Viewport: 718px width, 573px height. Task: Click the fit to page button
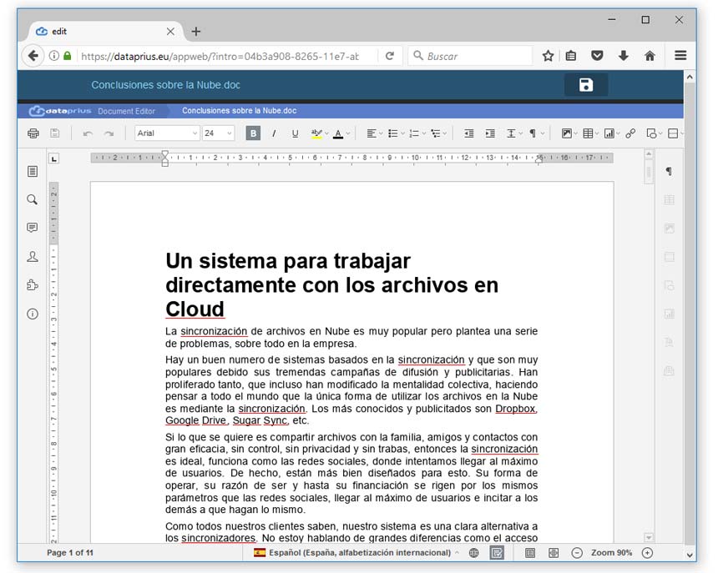530,553
